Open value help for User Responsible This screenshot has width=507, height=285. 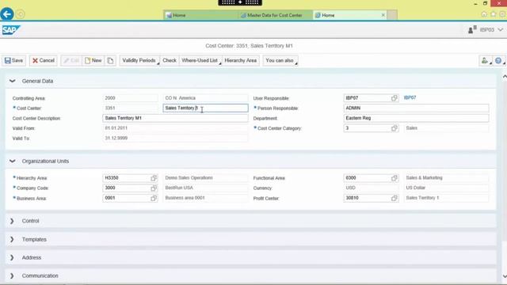coord(395,98)
